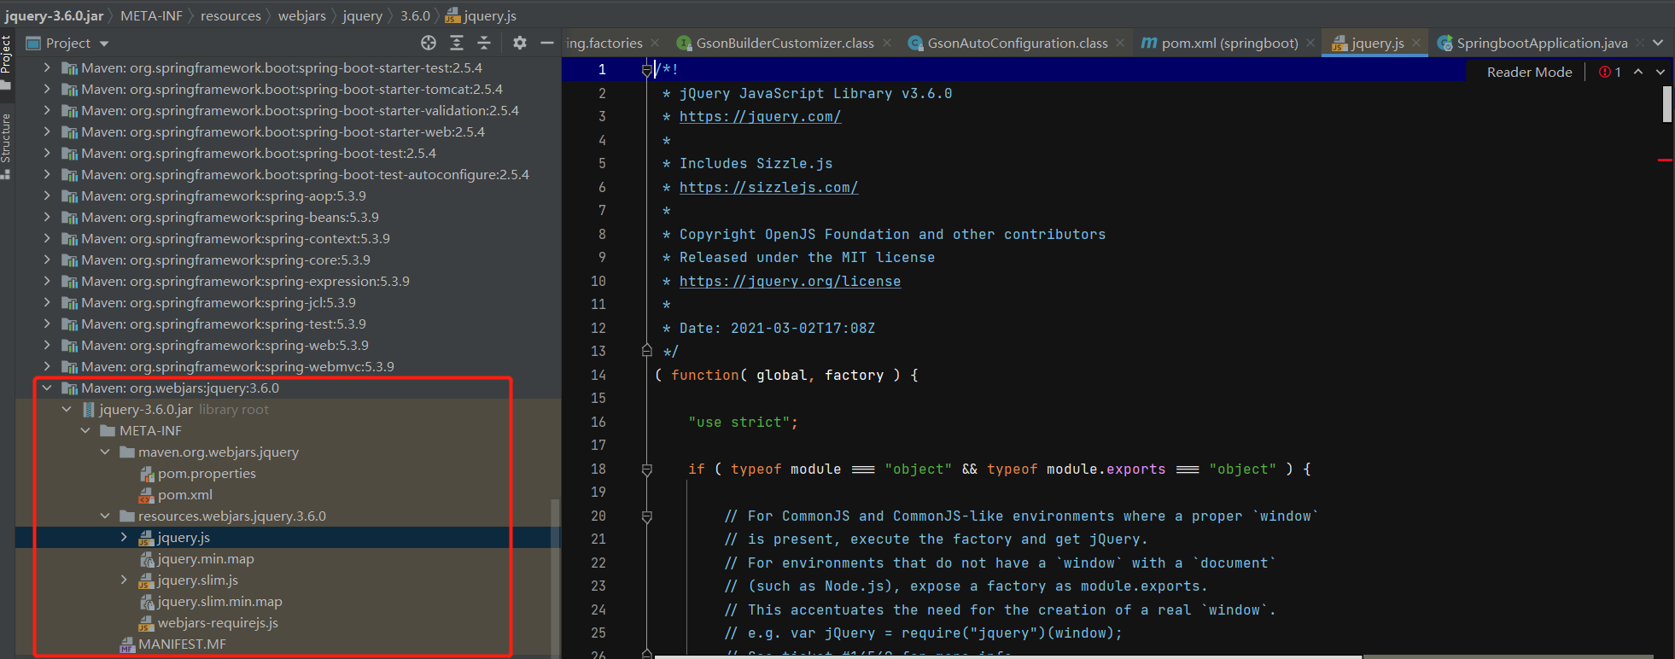Viewport: 1675px width, 659px height.
Task: Click the 3.6.0 breadcrumb segment
Action: click(415, 15)
